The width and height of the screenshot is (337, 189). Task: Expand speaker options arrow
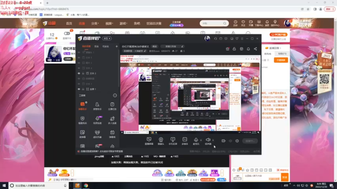point(213,140)
